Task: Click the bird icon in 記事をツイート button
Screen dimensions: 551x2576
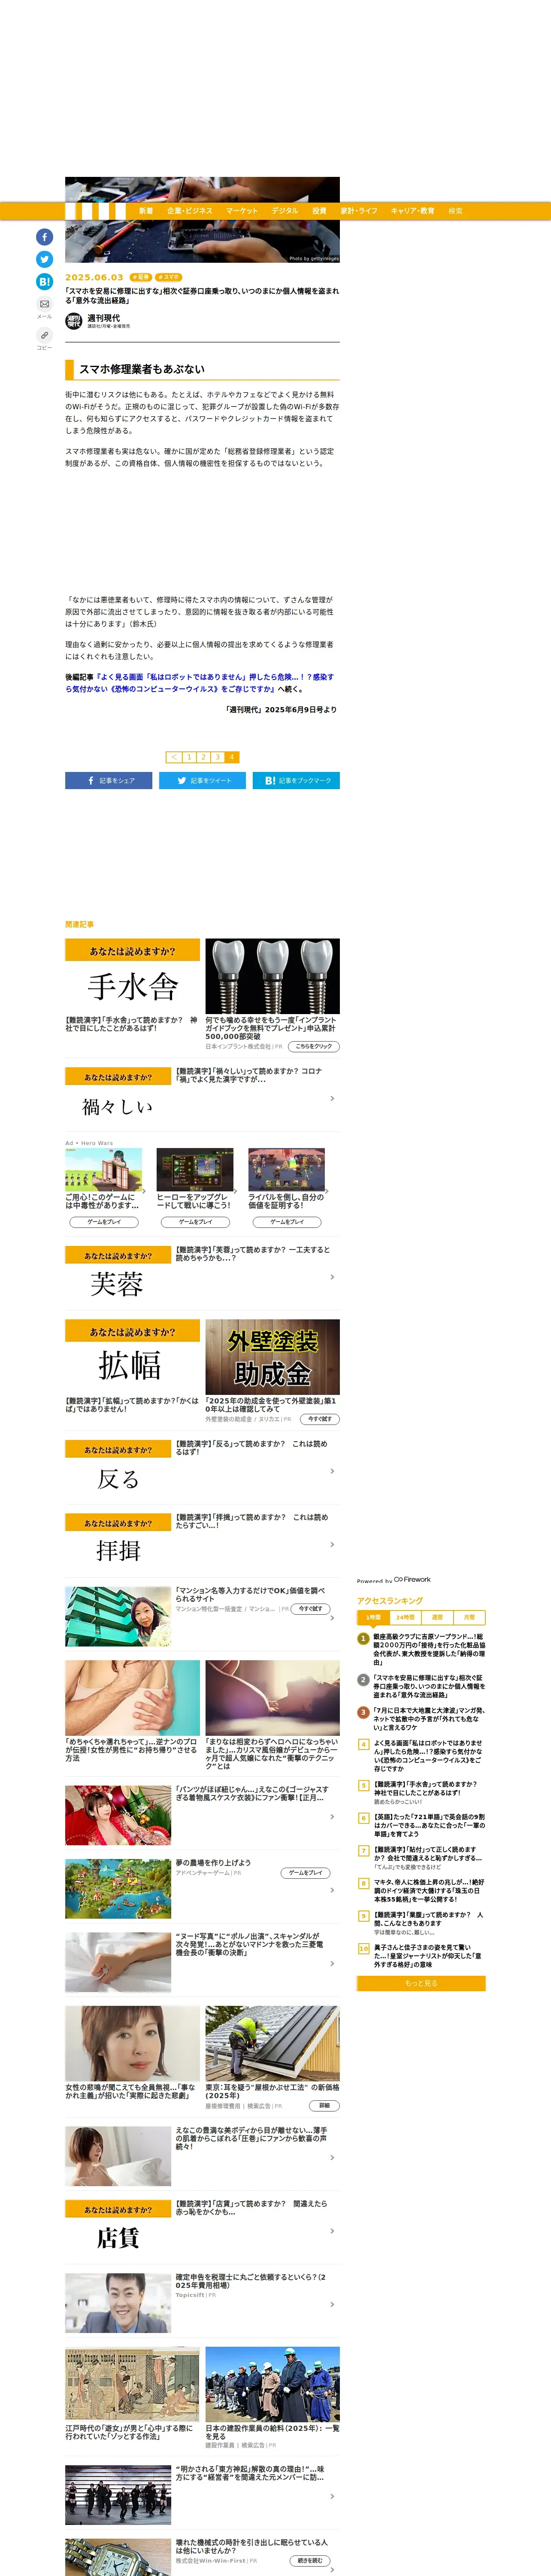Action: tap(181, 781)
